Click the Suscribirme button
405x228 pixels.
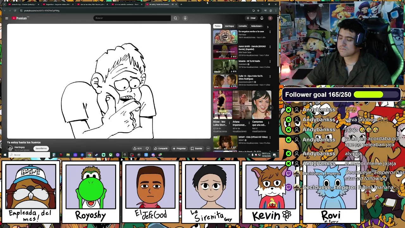tap(41, 148)
